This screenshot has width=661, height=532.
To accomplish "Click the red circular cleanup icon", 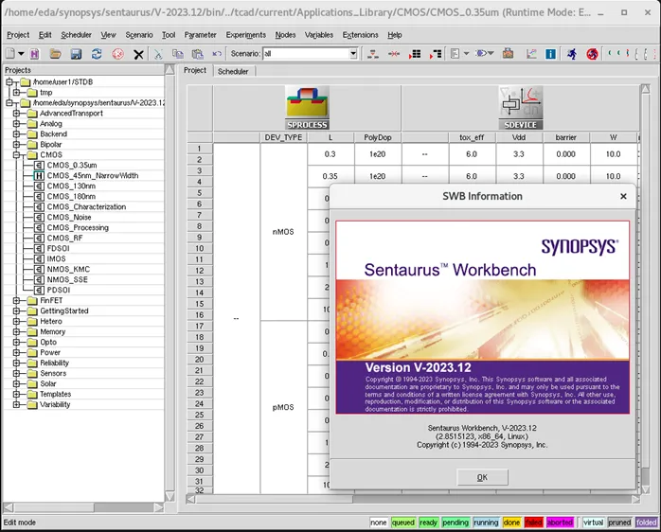I will (117, 54).
